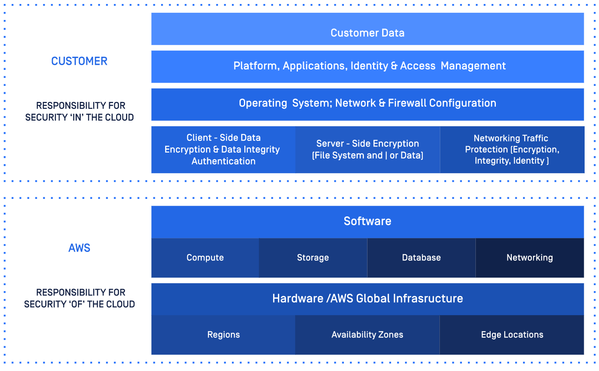Click the Networking tile under Software
The width and height of the screenshot is (599, 371).
(x=529, y=258)
